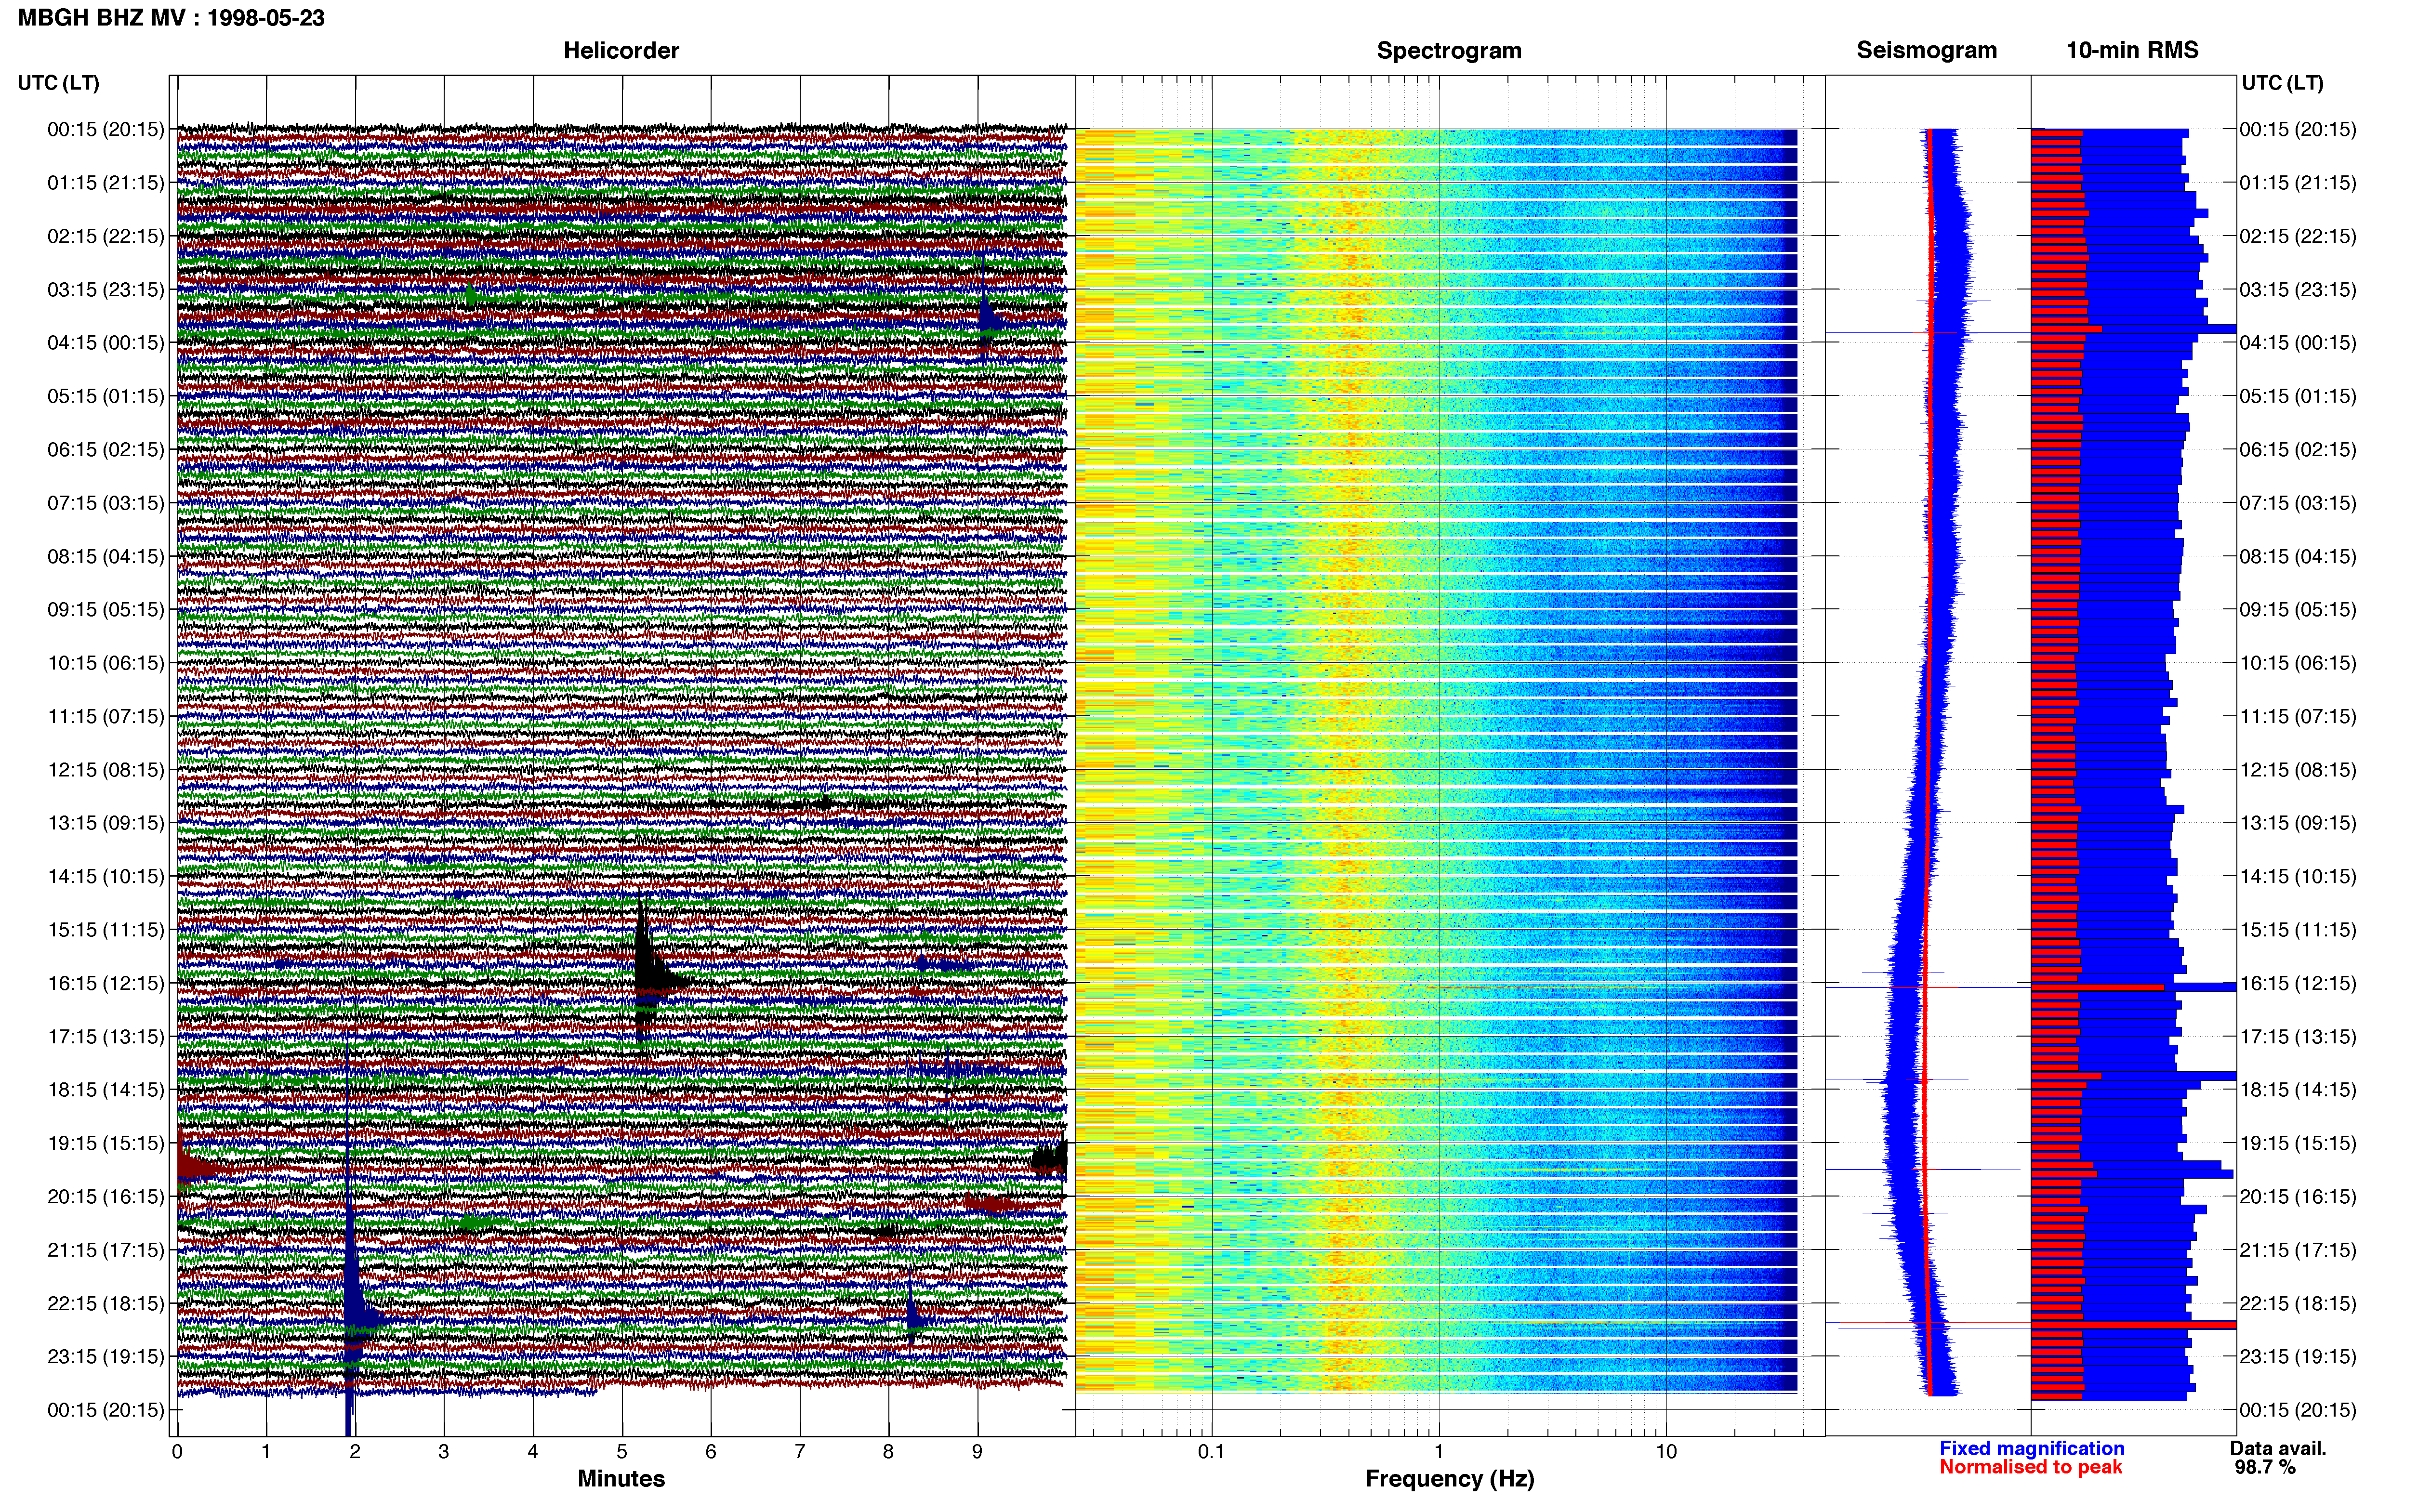Click "19:15 (15:15)" on the RMS time axis
This screenshot has width=2418, height=1512.
click(2298, 1143)
